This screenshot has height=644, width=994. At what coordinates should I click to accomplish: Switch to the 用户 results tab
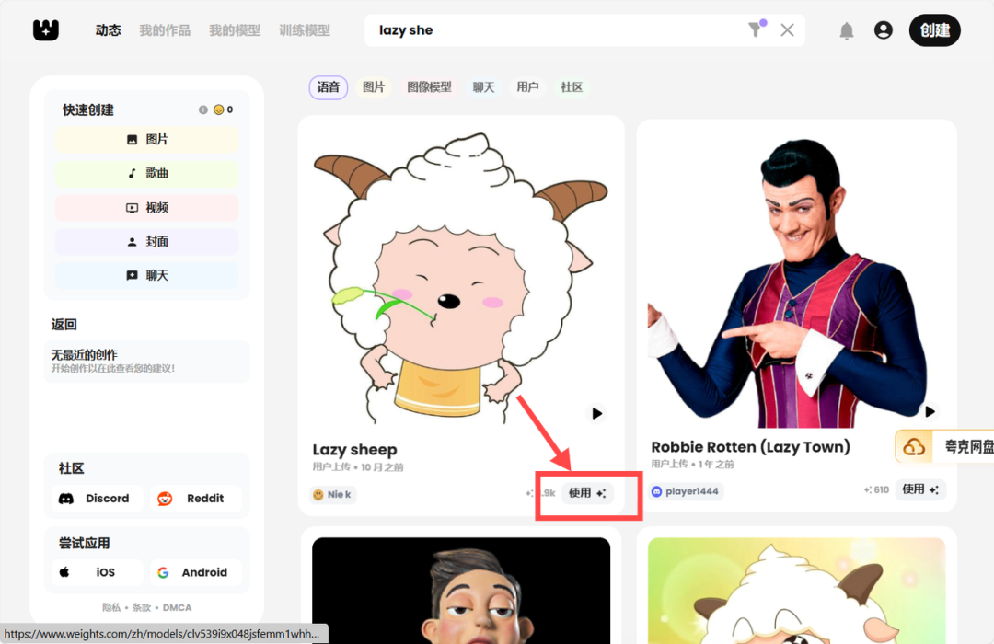point(527,86)
